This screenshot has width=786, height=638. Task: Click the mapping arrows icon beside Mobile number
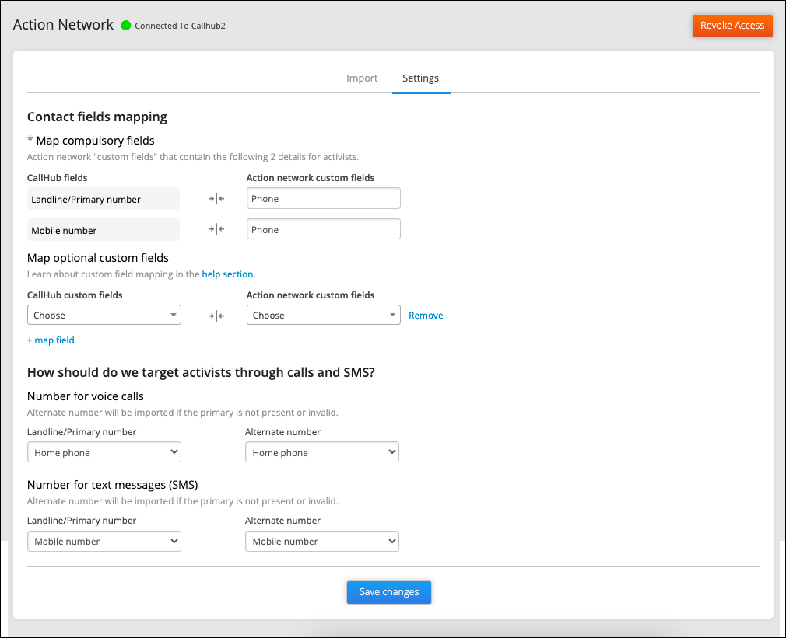click(216, 229)
